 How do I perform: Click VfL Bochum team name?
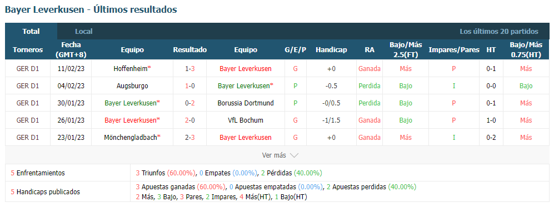pos(246,120)
